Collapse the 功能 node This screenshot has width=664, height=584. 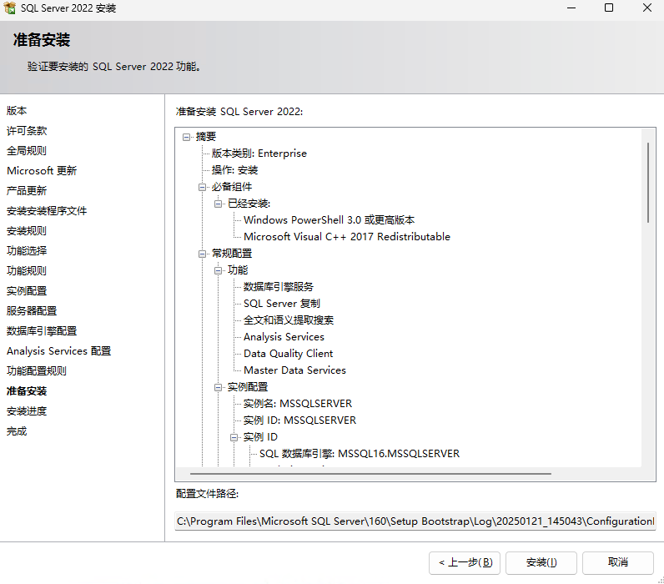click(x=218, y=270)
